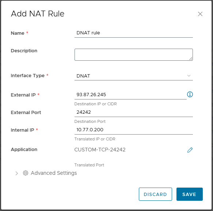Viewport: 213px width, 211px height.
Task: Click the 'Destination Port' hint text
Action: tap(90, 121)
